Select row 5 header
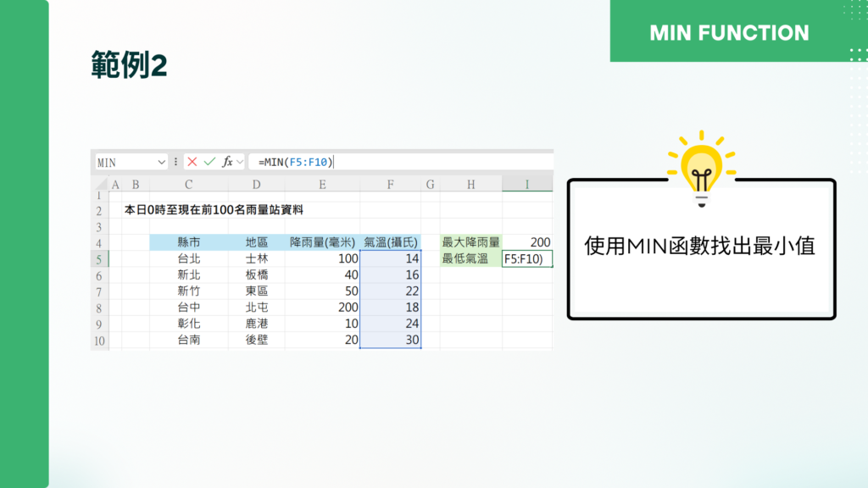This screenshot has height=488, width=868. tap(100, 259)
